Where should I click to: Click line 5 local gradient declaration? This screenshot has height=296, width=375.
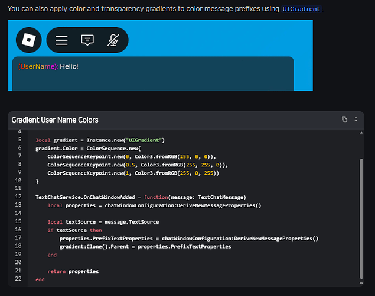click(x=100, y=140)
